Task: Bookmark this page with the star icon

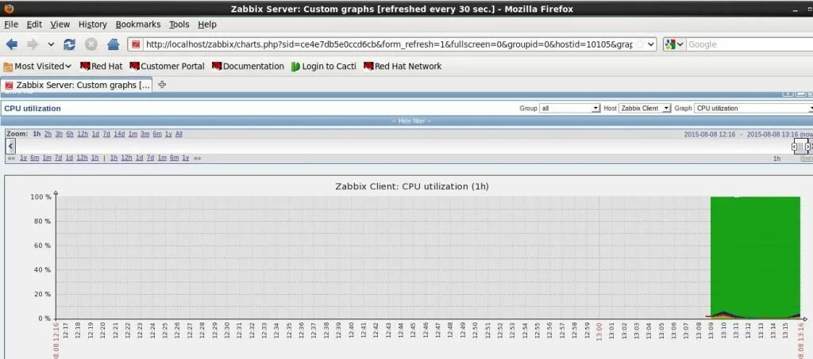Action: (640, 44)
